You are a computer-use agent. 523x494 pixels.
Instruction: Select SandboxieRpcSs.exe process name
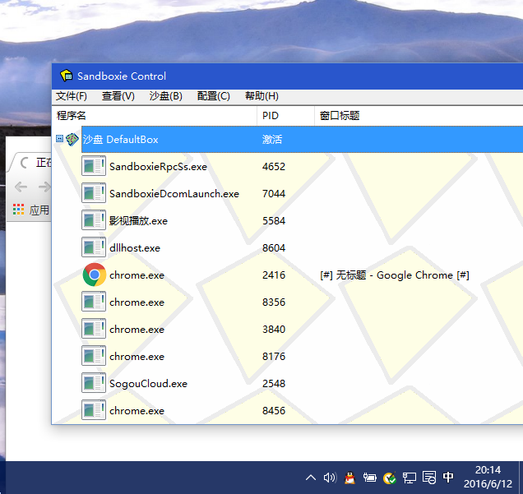click(x=158, y=166)
